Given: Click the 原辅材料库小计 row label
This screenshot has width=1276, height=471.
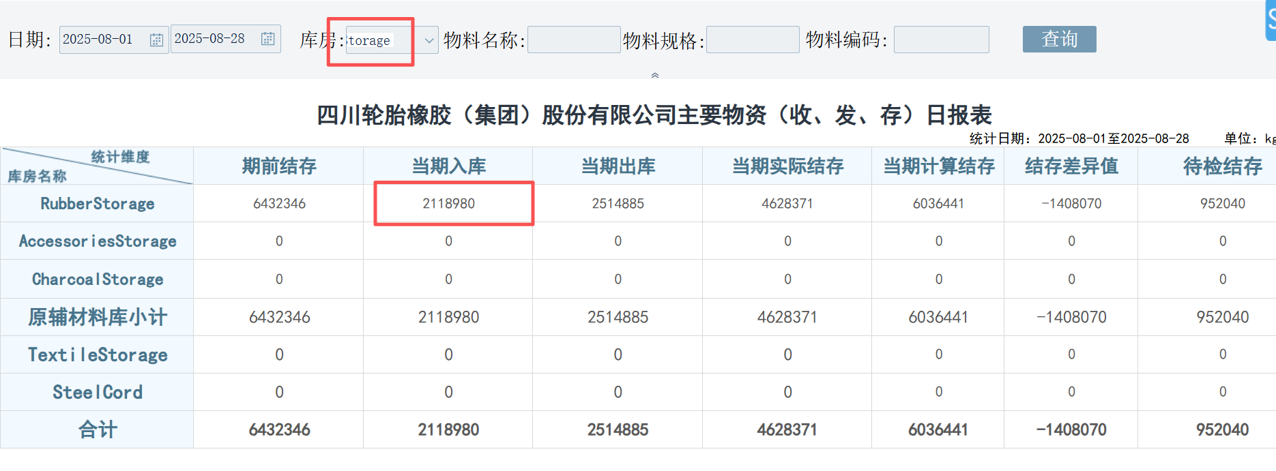Looking at the screenshot, I should tap(98, 317).
